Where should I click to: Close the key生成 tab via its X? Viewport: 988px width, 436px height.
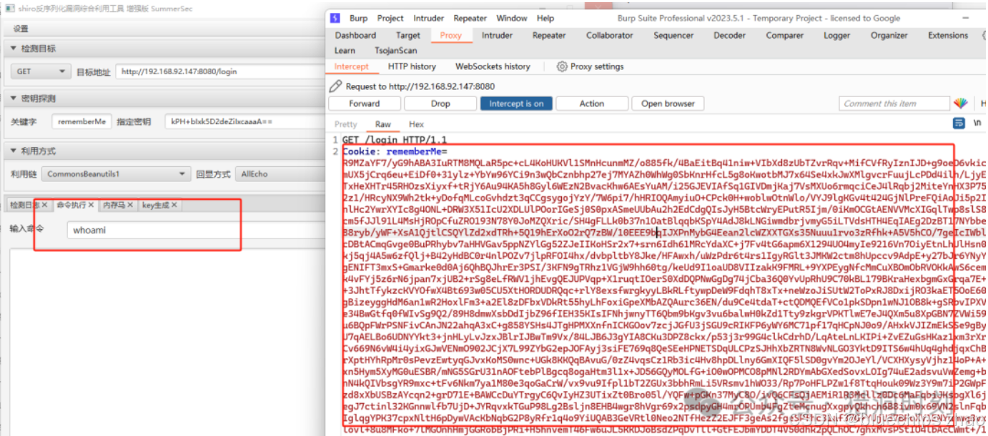point(174,206)
